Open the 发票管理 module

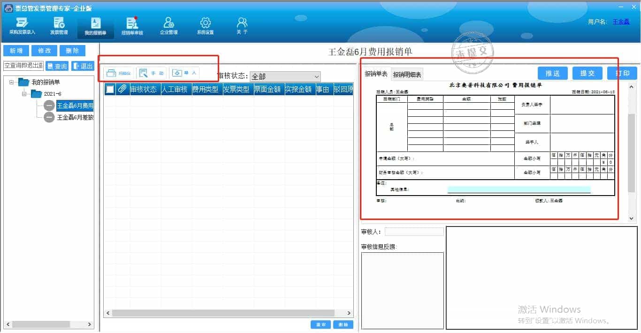click(59, 26)
